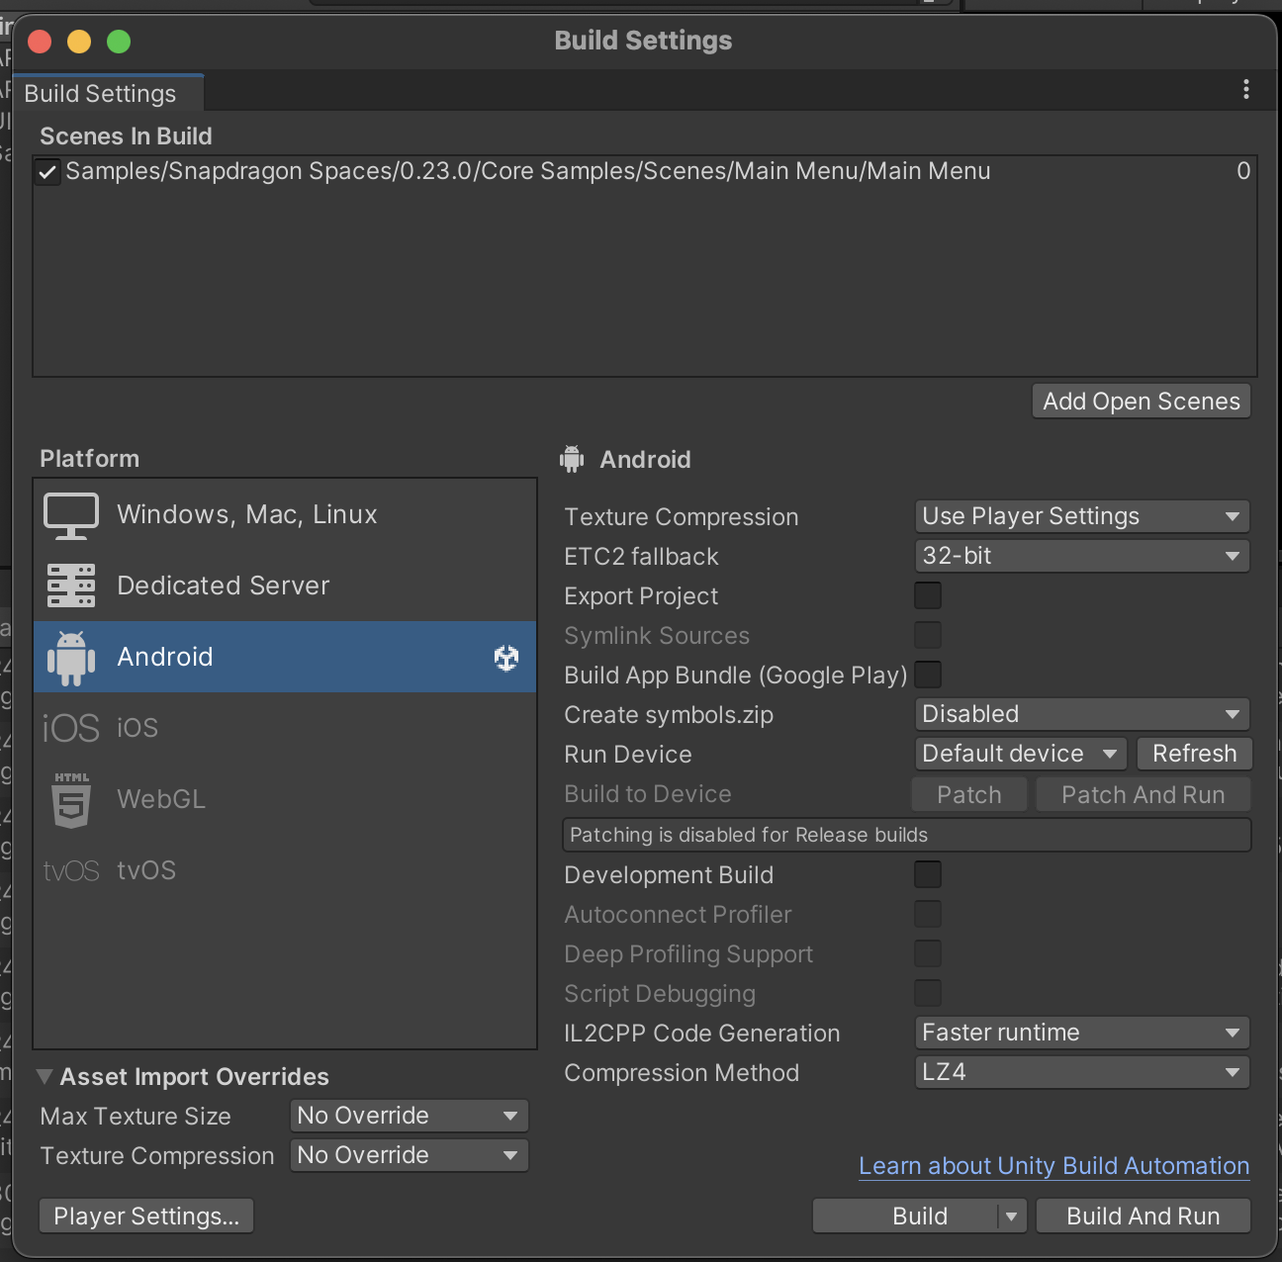Viewport: 1282px width, 1262px height.
Task: Click the Refresh devices button
Action: (1195, 754)
